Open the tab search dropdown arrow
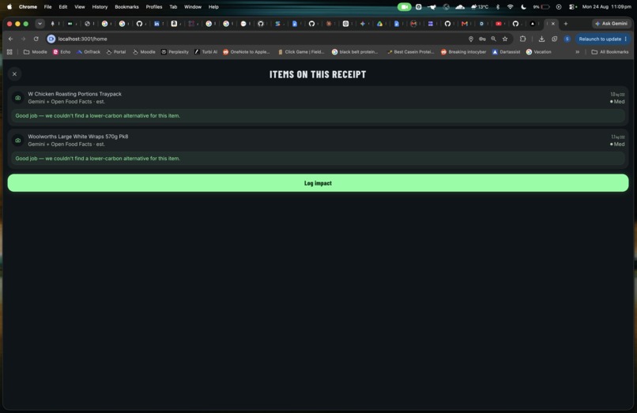Viewport: 637px width, 413px height. (40, 24)
